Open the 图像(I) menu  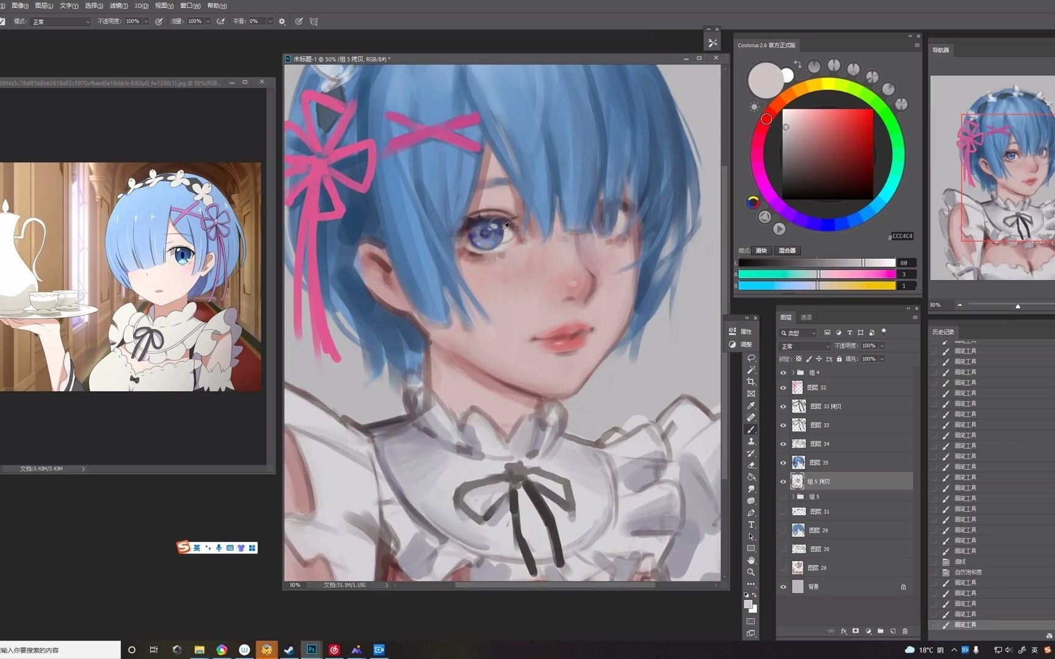tap(20, 5)
